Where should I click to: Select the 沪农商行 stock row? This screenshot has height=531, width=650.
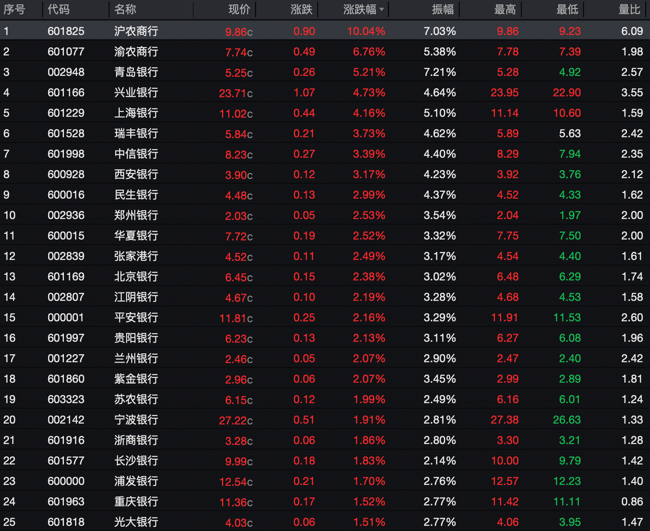tap(325, 31)
